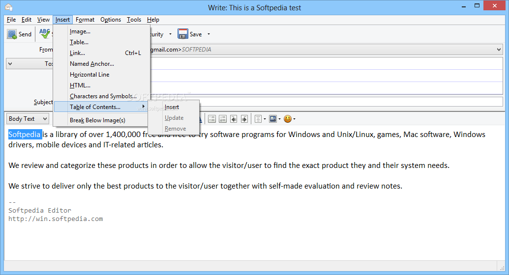Minimize the Write window

coord(464,6)
